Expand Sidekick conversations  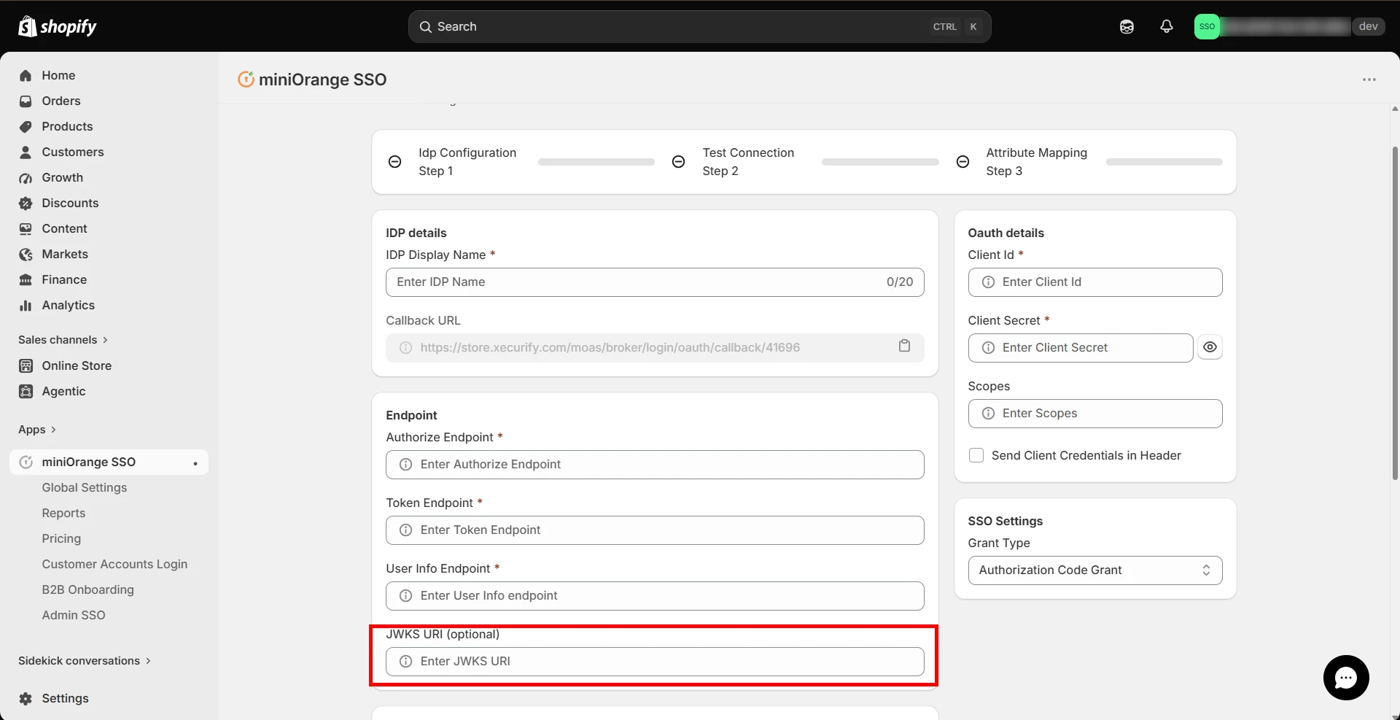pyautogui.click(x=85, y=661)
